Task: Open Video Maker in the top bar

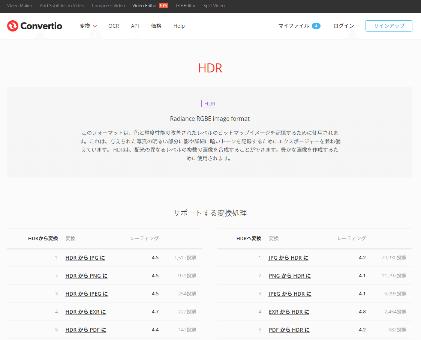Action: (19, 5)
